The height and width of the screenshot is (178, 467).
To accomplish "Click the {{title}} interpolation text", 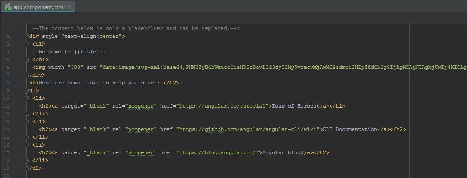I will click(88, 52).
